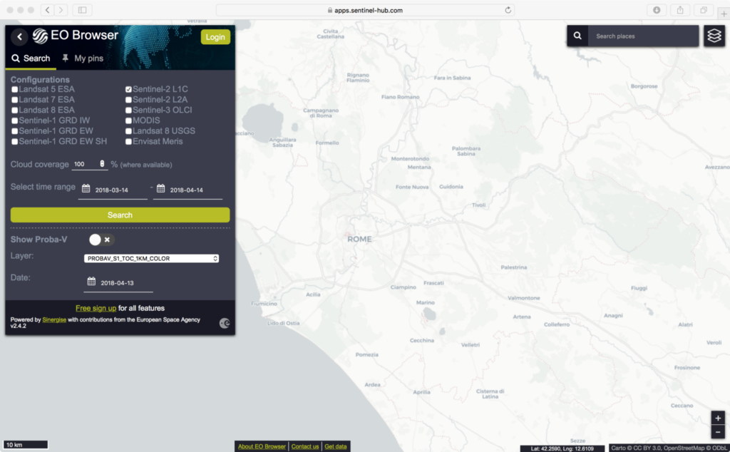This screenshot has height=452, width=730.
Task: Go back in Safari history
Action: 47,10
